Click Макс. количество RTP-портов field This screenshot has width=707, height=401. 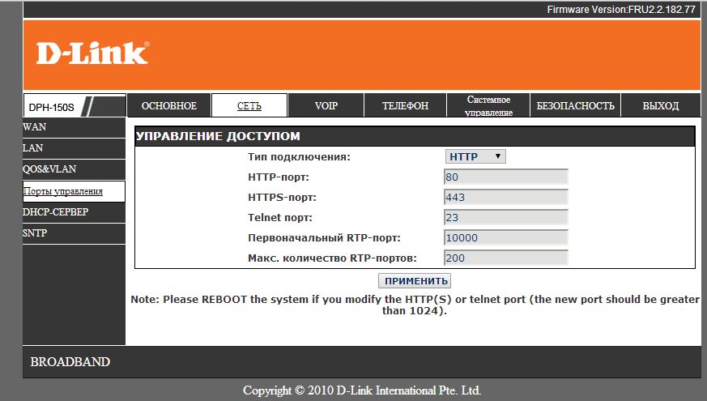506,258
